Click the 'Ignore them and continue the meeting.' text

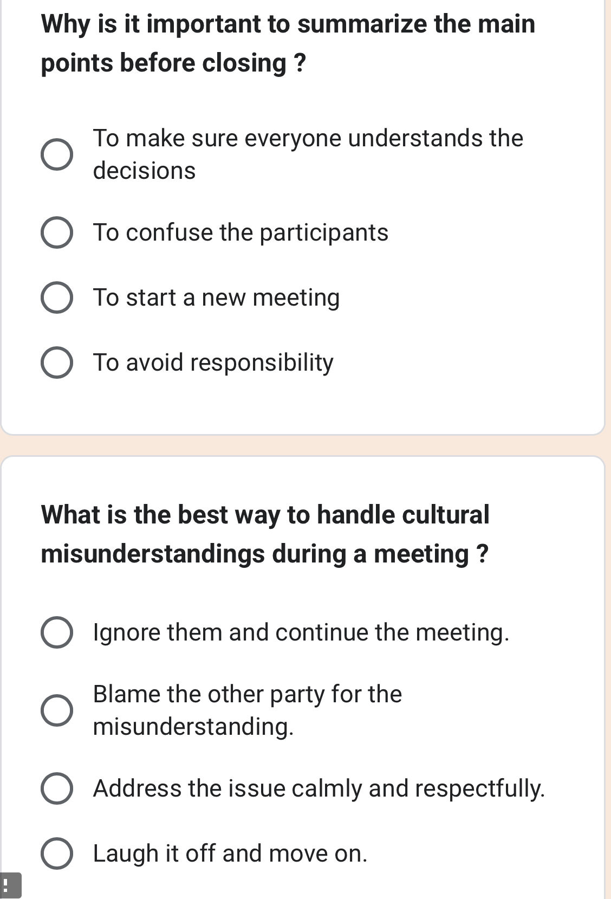301,632
